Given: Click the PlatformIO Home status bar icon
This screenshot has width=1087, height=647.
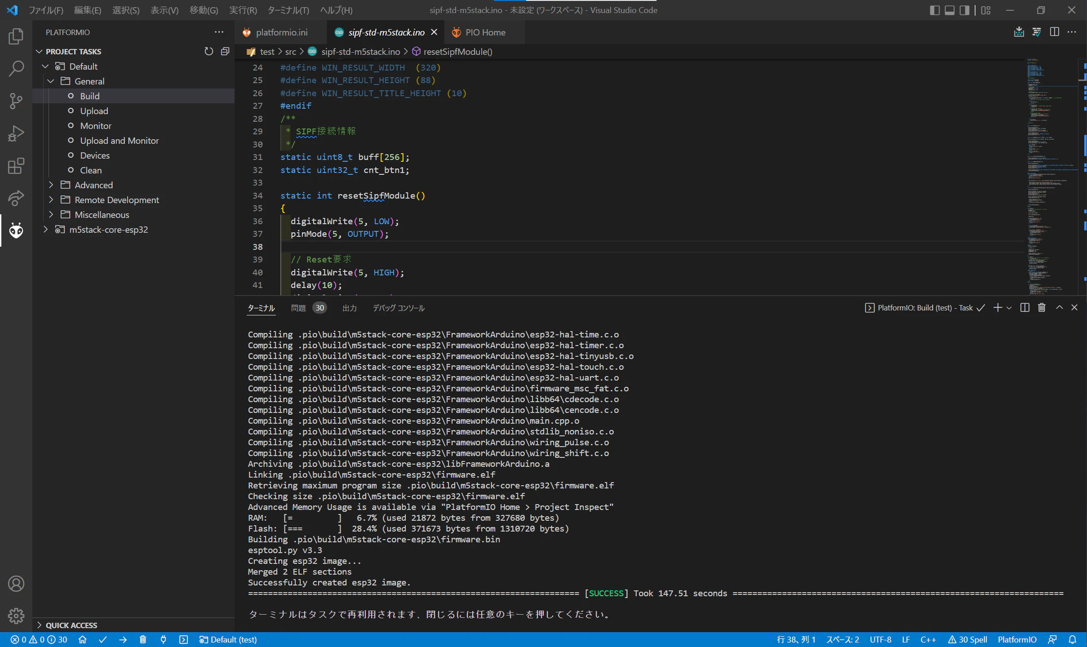Looking at the screenshot, I should 82,639.
